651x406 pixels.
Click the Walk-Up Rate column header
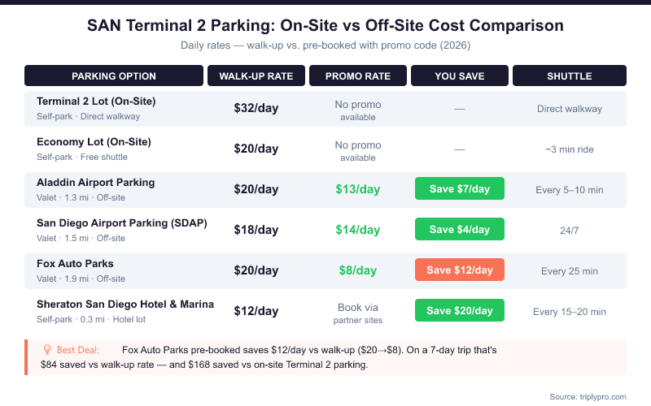pyautogui.click(x=256, y=76)
